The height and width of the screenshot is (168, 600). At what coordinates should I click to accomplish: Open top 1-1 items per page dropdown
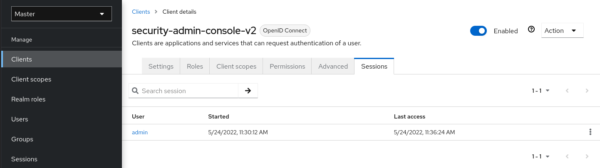[540, 91]
